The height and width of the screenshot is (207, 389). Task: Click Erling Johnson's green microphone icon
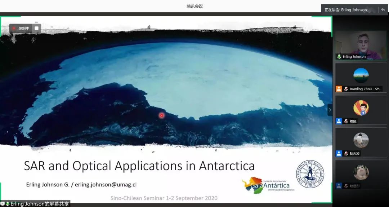339,57
